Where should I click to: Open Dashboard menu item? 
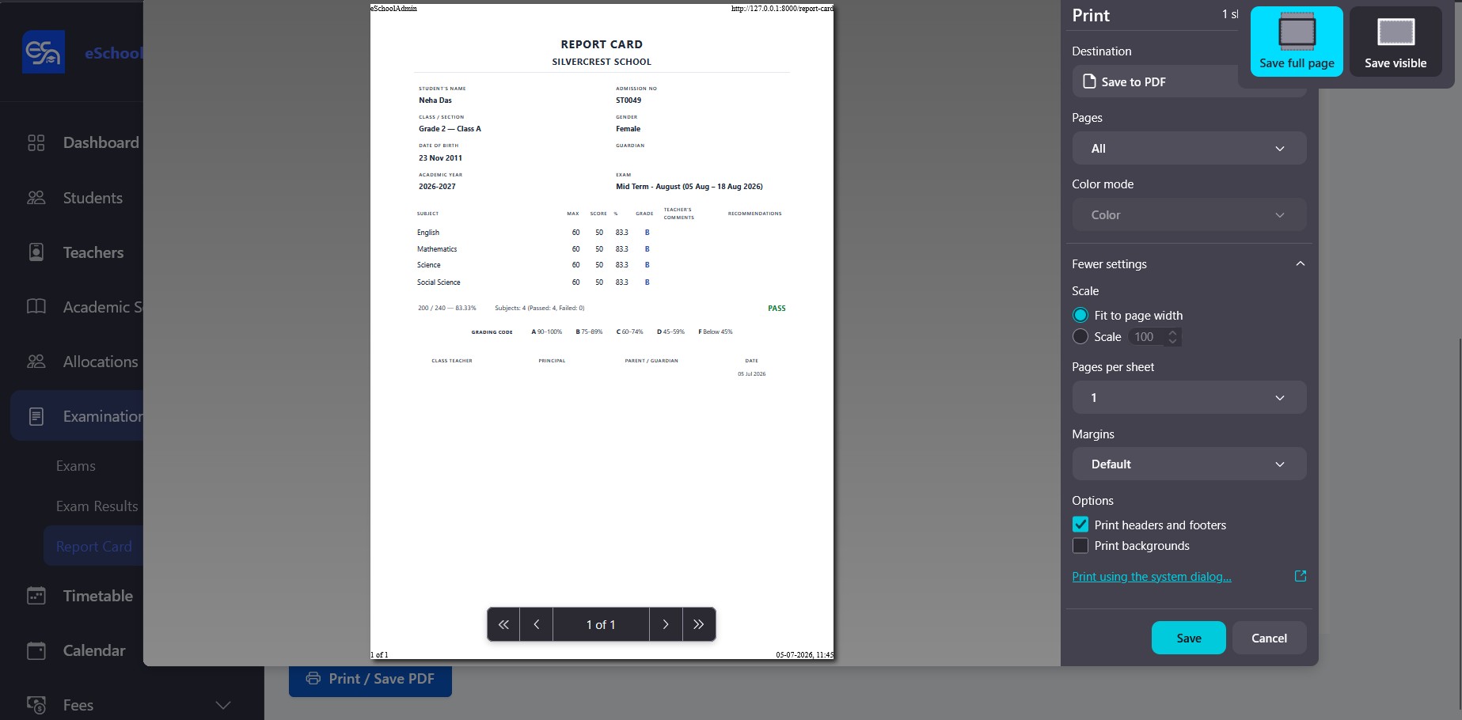101,142
